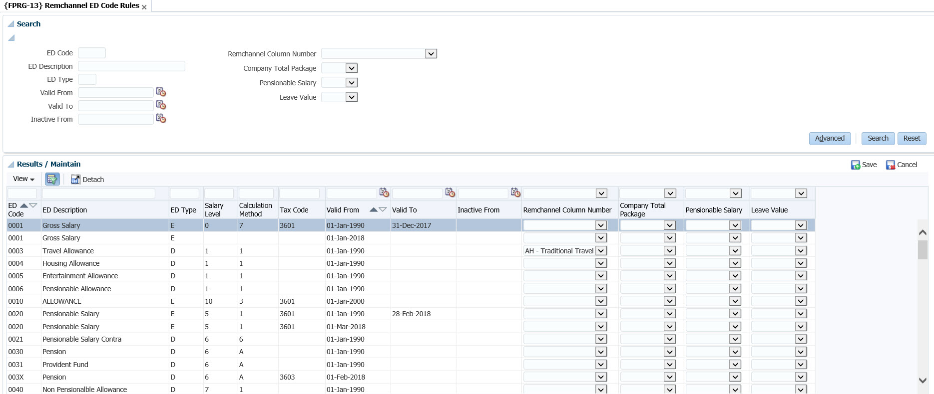Click the Reset button
Viewport: 934px width, 394px height.
coord(912,139)
